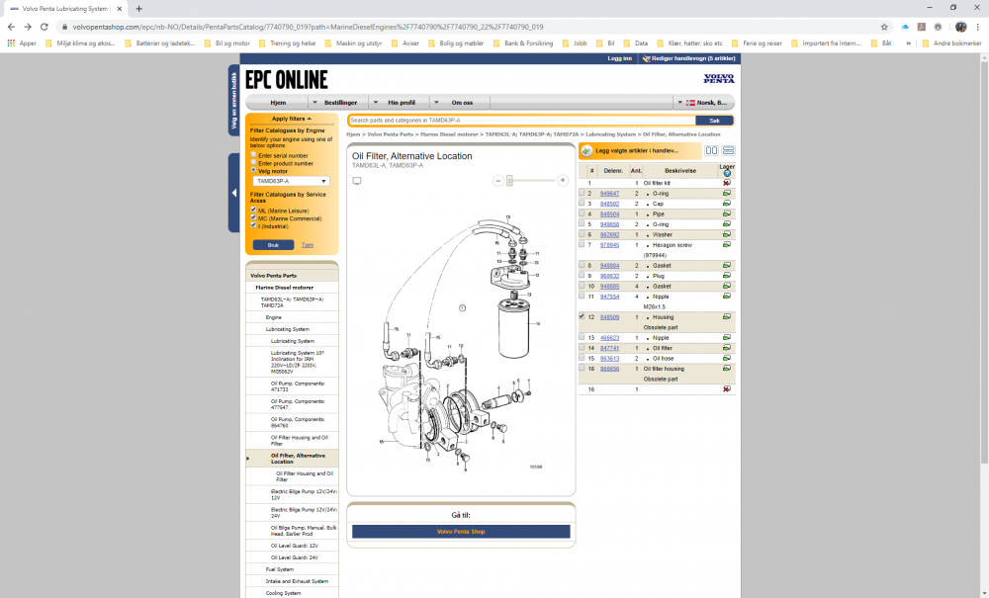Select the Velg motor radio option
989x598 pixels.
click(253, 170)
